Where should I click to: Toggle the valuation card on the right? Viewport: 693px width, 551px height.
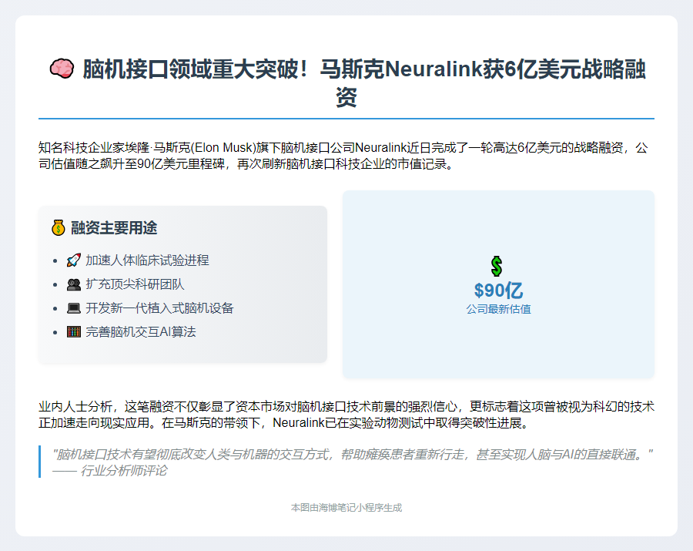497,284
